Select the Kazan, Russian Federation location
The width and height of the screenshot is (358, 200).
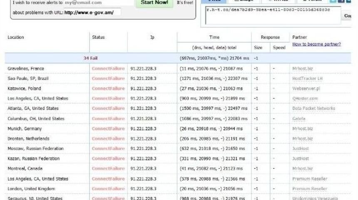(34, 159)
